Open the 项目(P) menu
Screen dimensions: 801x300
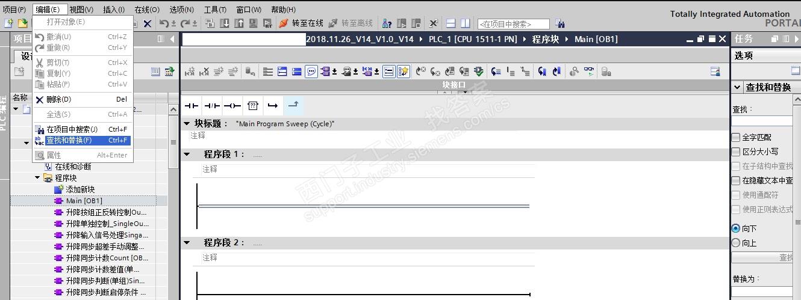click(14, 10)
